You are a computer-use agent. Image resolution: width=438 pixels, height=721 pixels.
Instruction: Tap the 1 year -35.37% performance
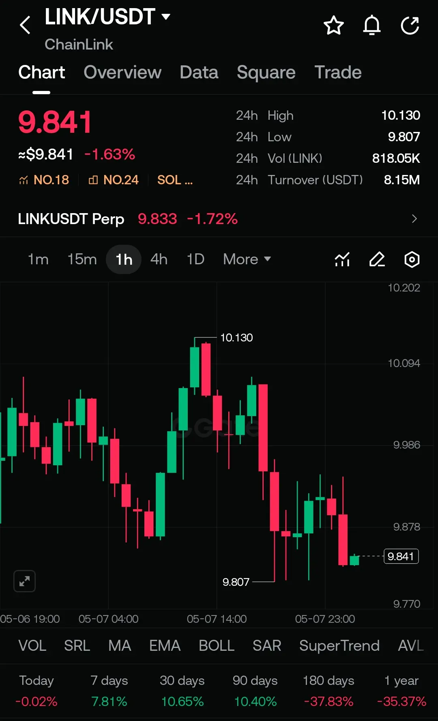[x=401, y=691]
